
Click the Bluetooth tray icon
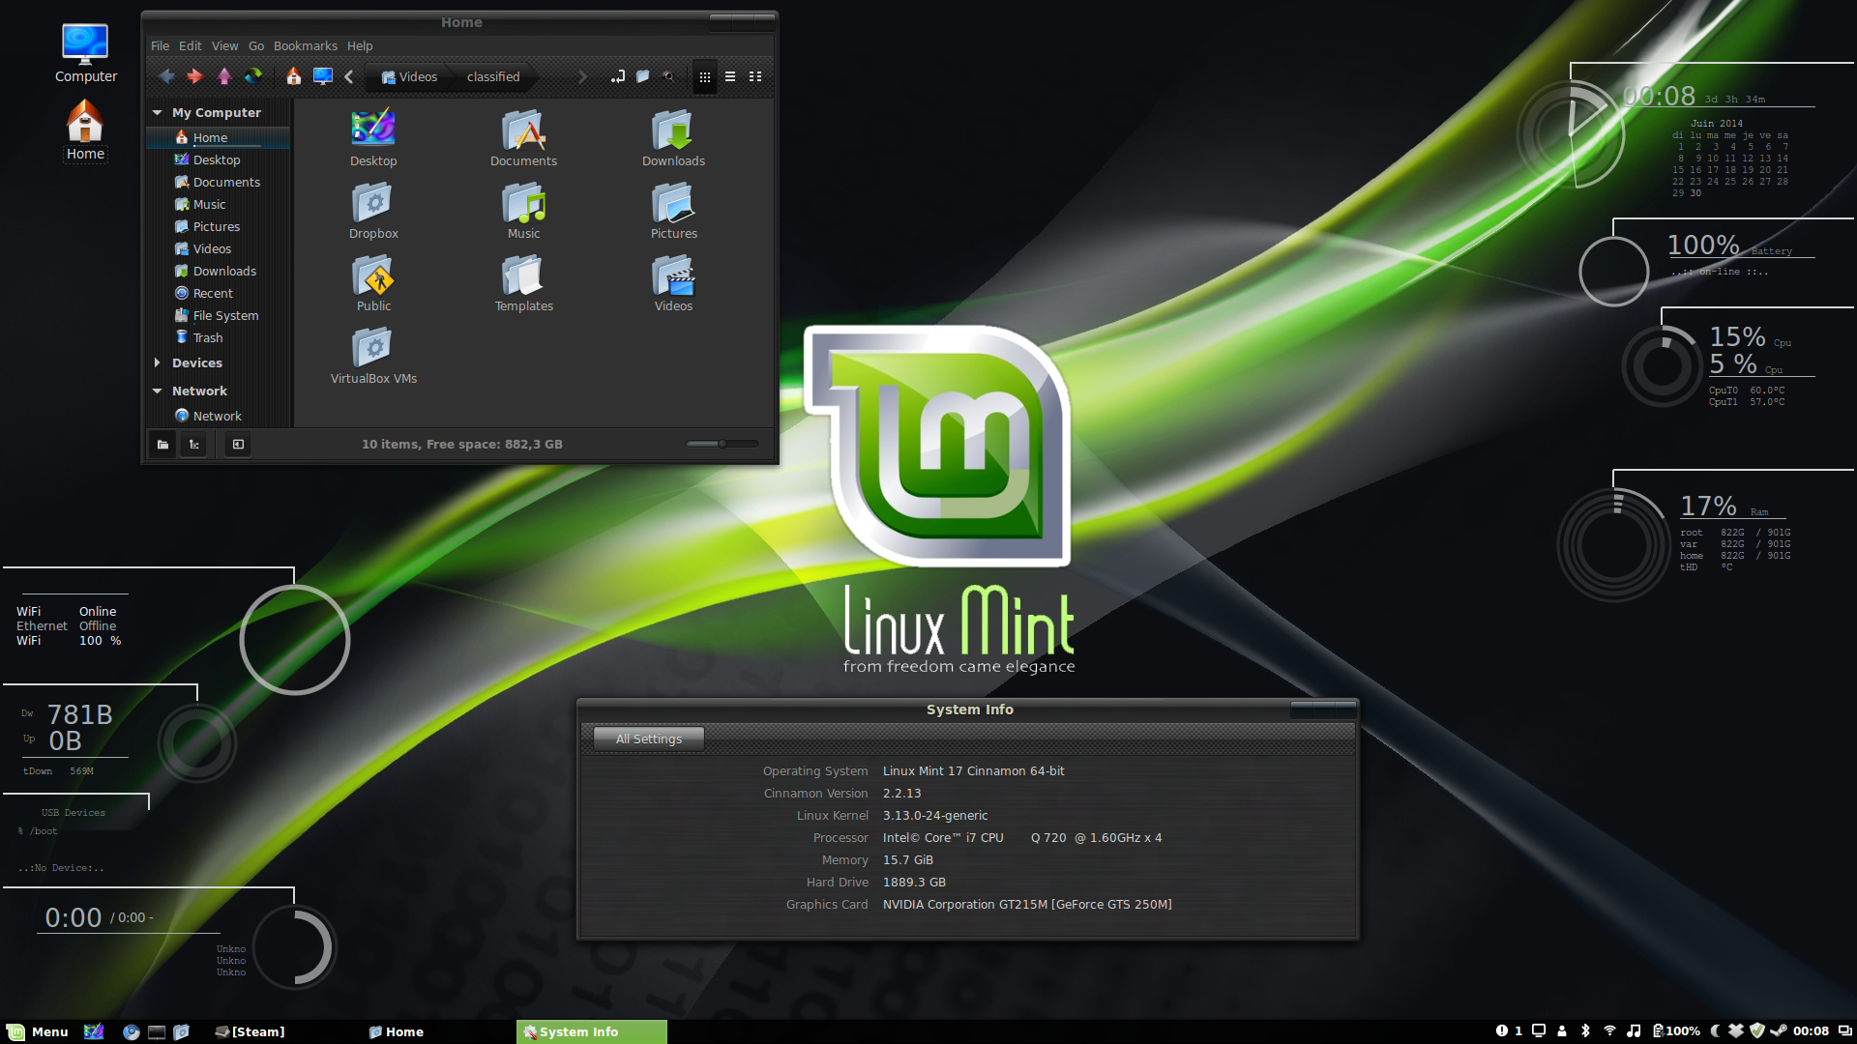coord(1585,1031)
